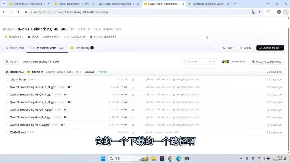The height and width of the screenshot is (163, 290).
Task: Switch to Download Ollama browser tab
Action: click(209, 4)
